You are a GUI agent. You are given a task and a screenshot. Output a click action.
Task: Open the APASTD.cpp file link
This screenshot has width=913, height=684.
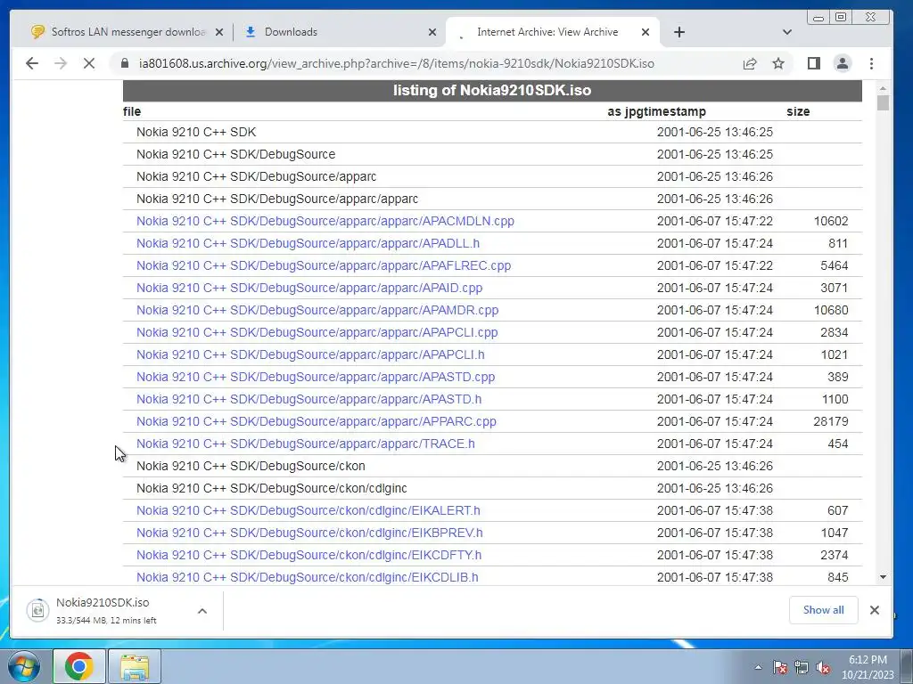[316, 377]
